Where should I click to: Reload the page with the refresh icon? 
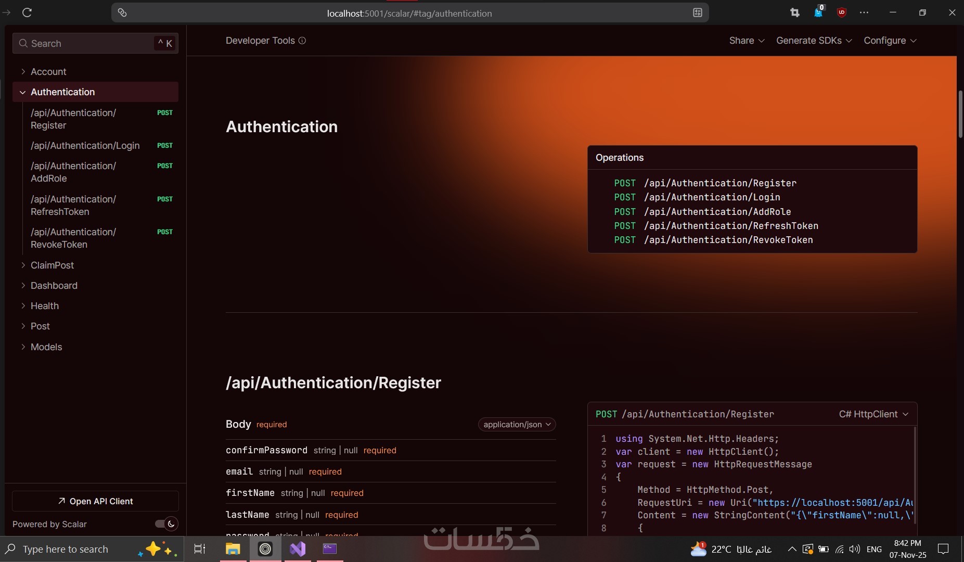tap(27, 12)
